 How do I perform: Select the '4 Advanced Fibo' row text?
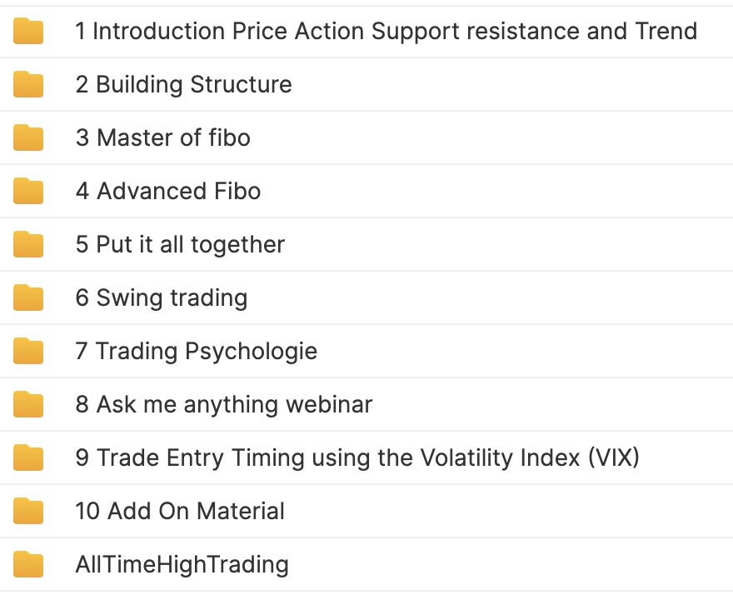167,192
